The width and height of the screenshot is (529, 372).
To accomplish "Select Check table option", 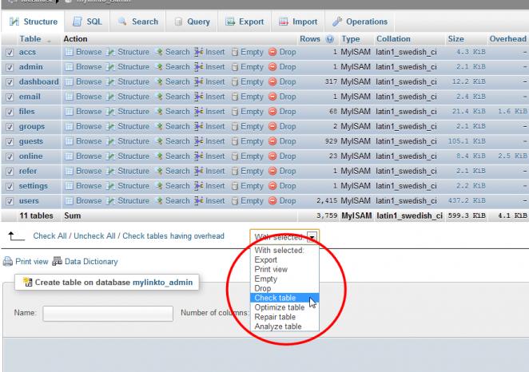I will [284, 298].
